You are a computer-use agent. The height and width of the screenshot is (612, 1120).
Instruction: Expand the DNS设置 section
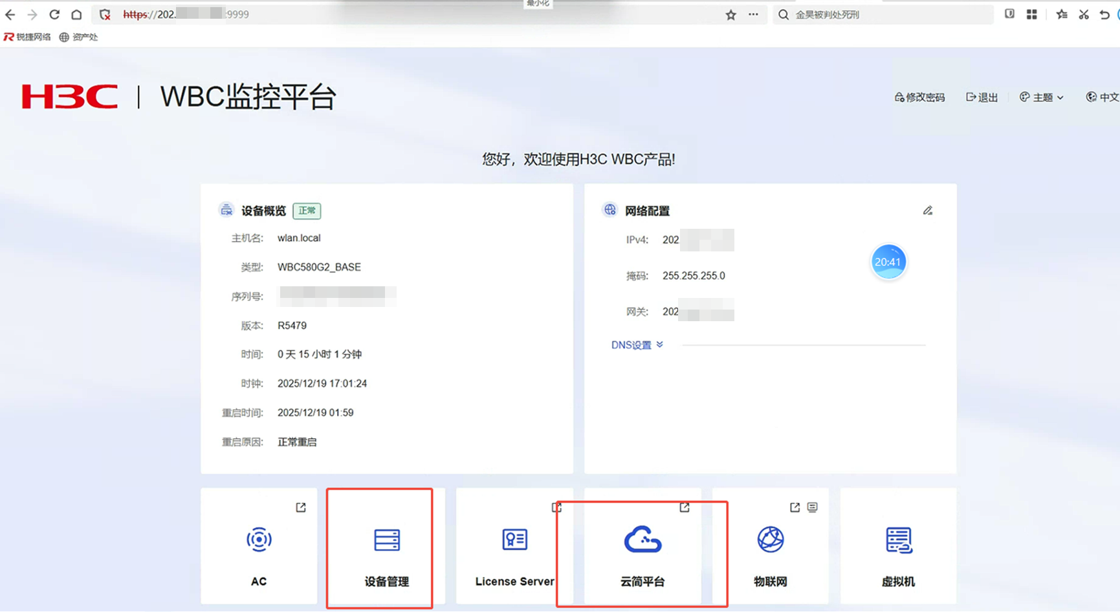(x=637, y=345)
